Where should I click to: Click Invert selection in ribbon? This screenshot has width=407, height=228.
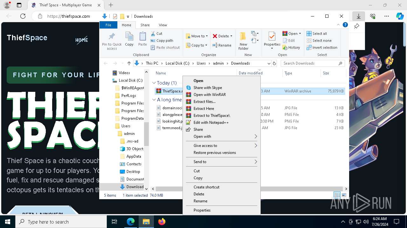click(322, 47)
